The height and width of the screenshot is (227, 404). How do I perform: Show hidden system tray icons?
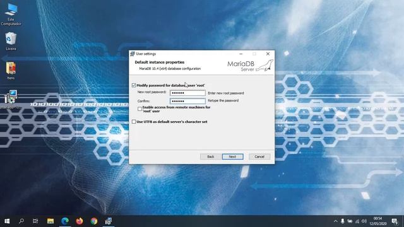[x=335, y=221]
